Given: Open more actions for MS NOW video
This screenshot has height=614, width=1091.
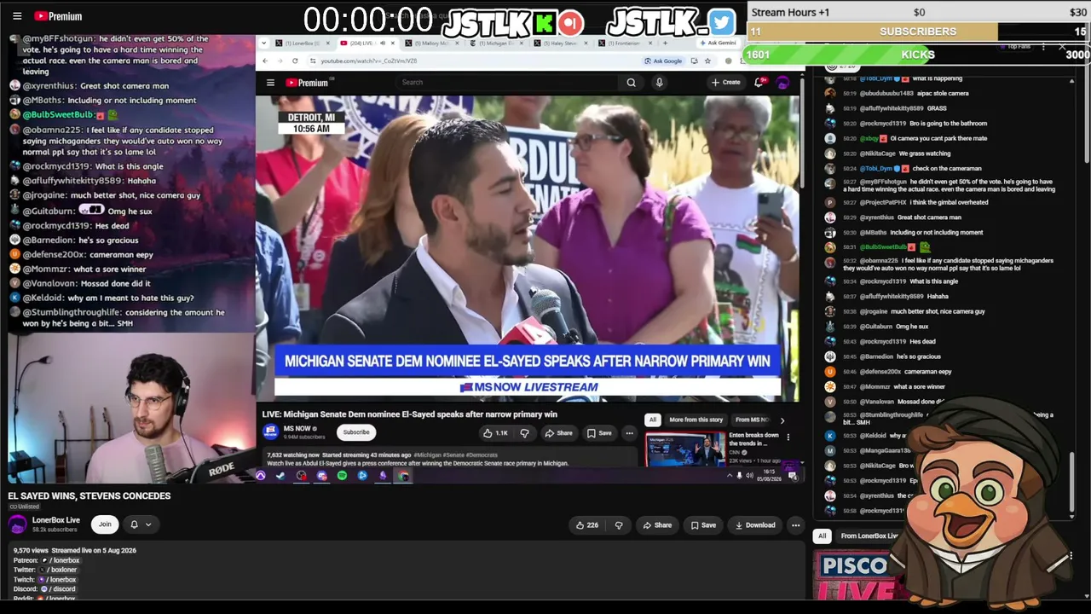Looking at the screenshot, I should point(629,433).
